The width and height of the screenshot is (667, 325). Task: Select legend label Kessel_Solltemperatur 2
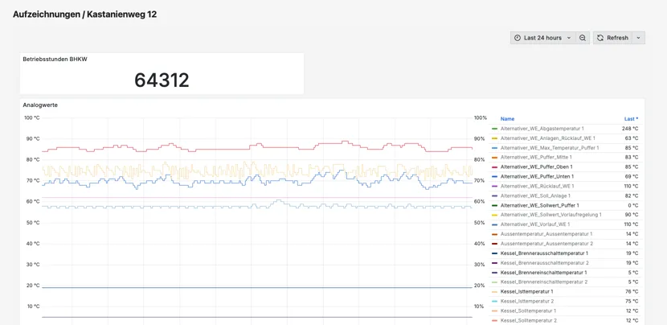point(528,320)
